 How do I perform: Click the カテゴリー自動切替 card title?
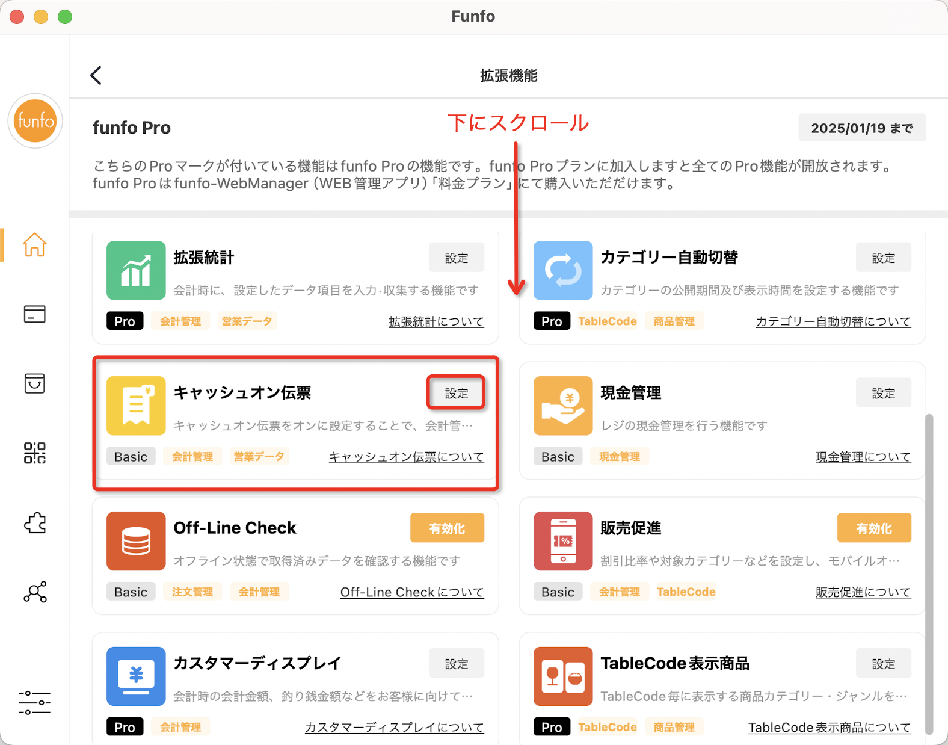669,257
